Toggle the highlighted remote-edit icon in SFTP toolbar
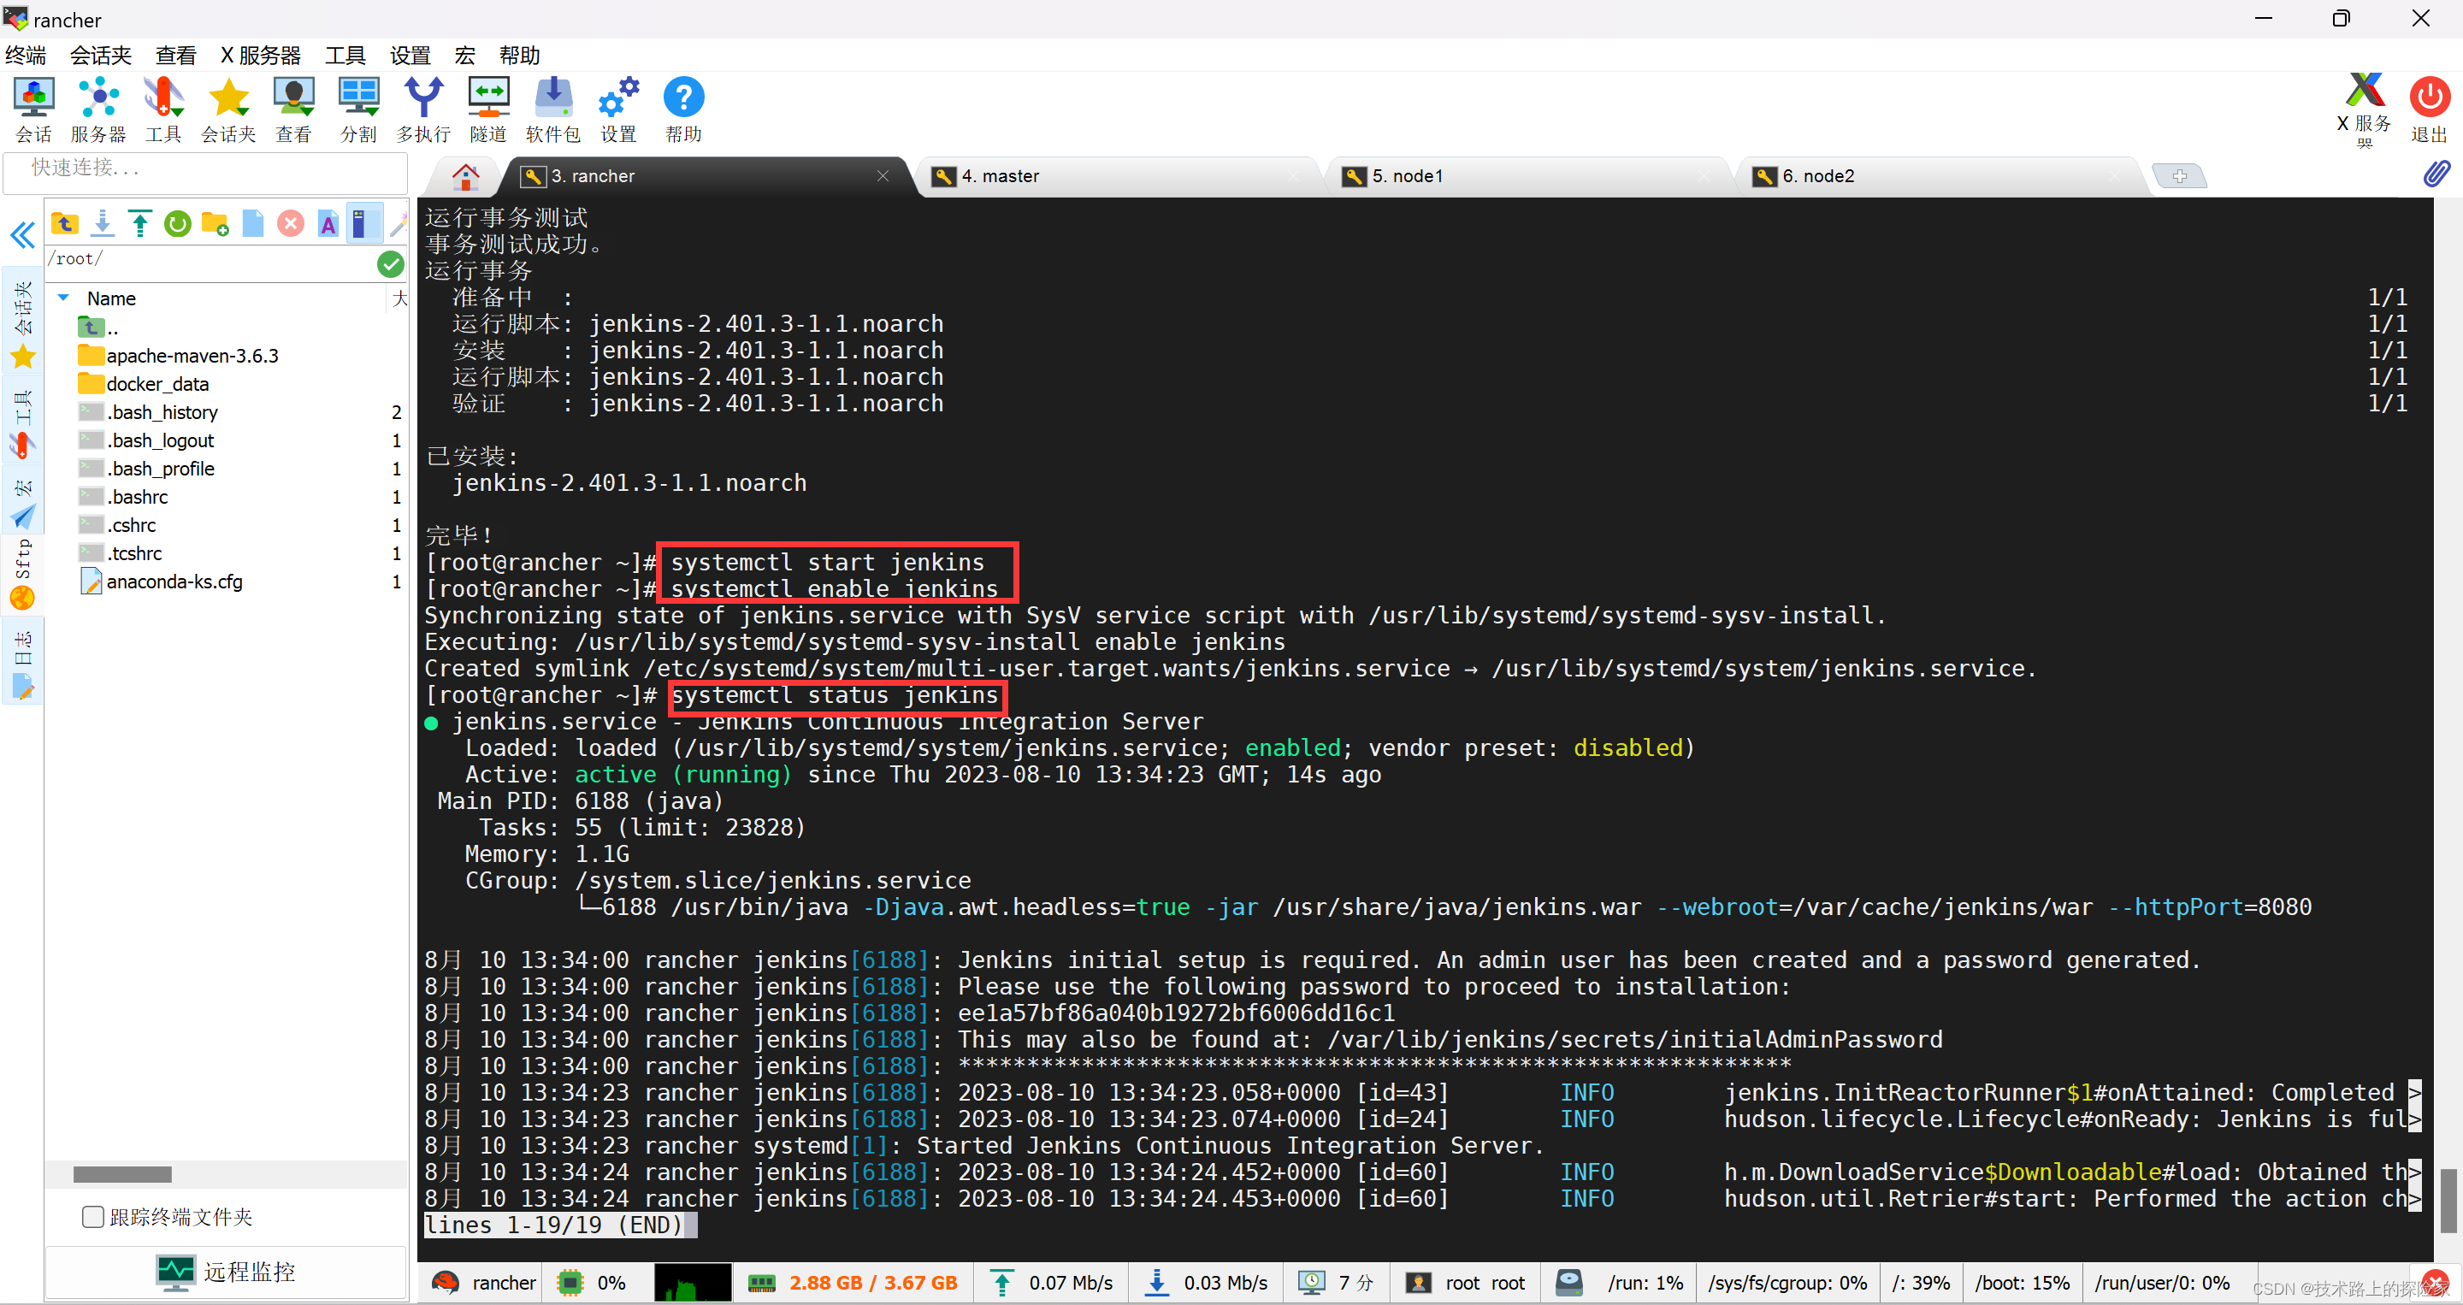2463x1305 pixels. (363, 222)
